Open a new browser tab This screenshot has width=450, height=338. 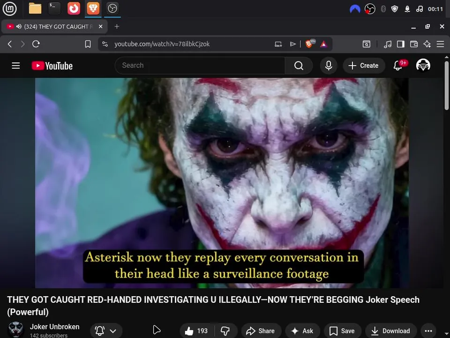point(117,26)
